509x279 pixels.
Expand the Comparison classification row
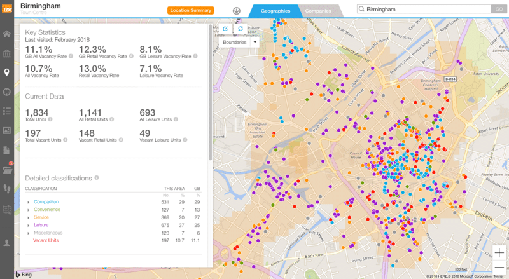(x=29, y=202)
